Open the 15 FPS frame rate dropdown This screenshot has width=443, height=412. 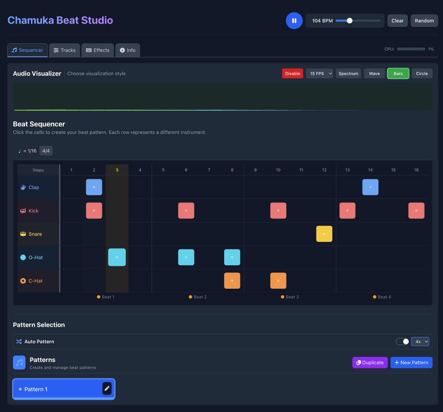click(x=319, y=73)
